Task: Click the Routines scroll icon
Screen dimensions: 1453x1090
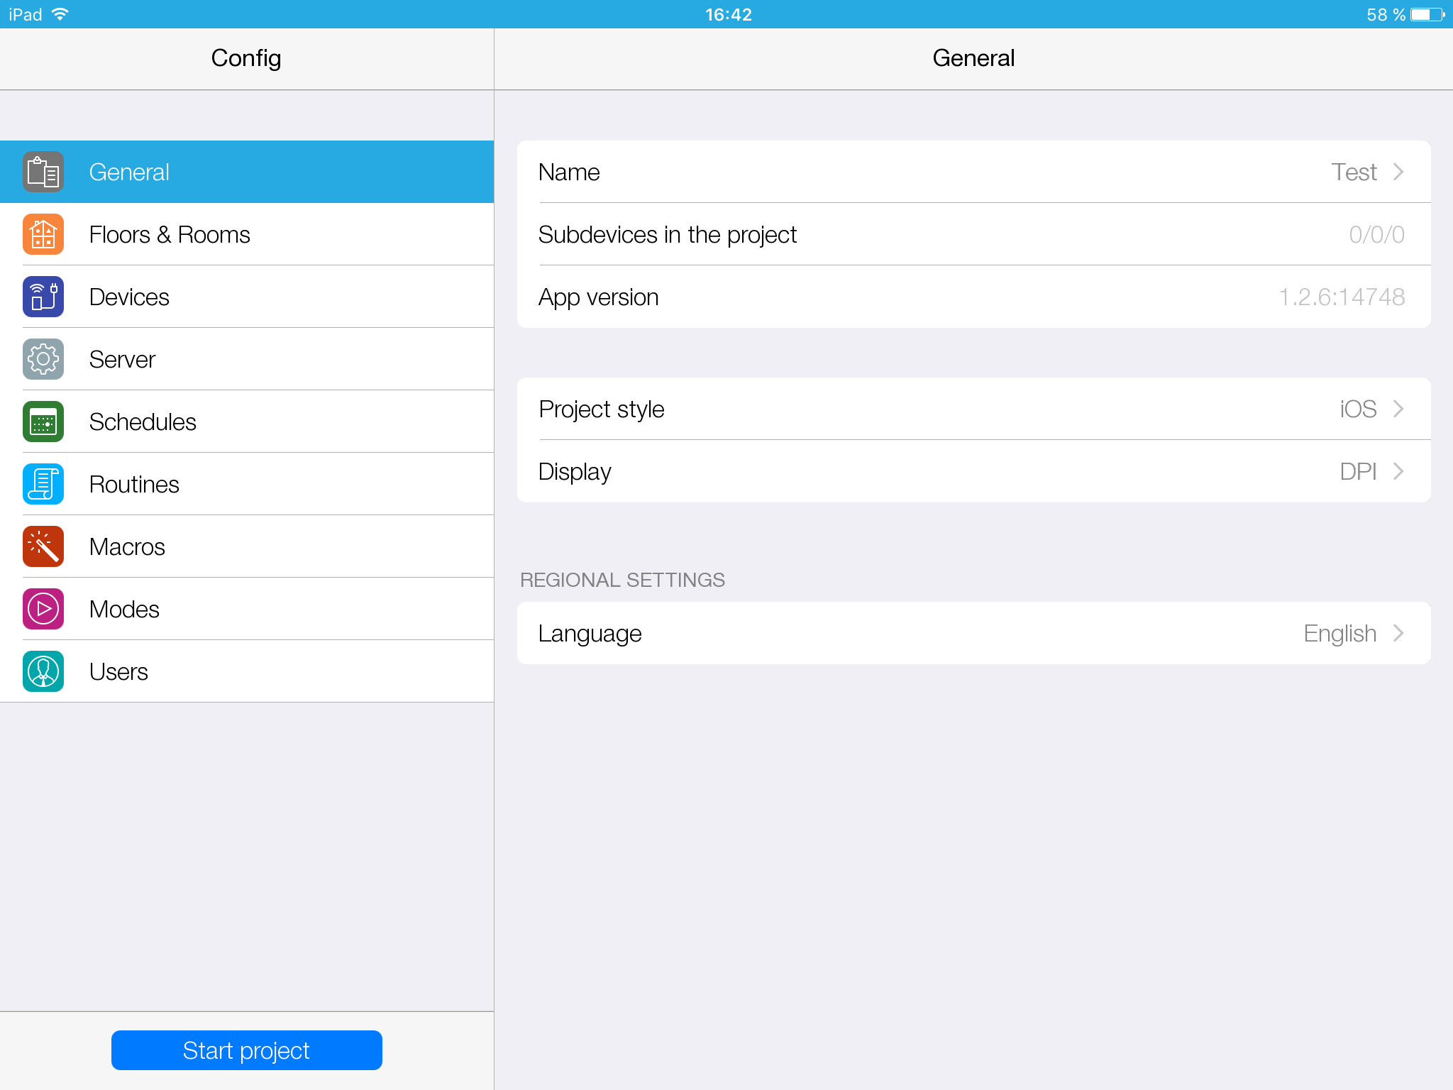Action: [x=43, y=484]
